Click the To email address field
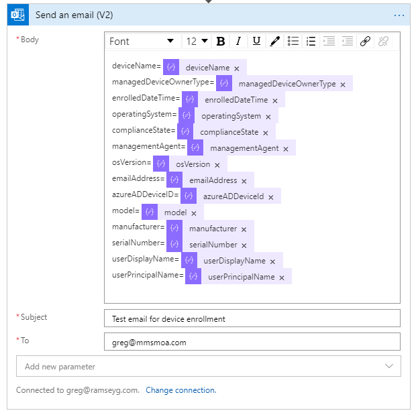Screen dimensions: 416x419 click(252, 342)
